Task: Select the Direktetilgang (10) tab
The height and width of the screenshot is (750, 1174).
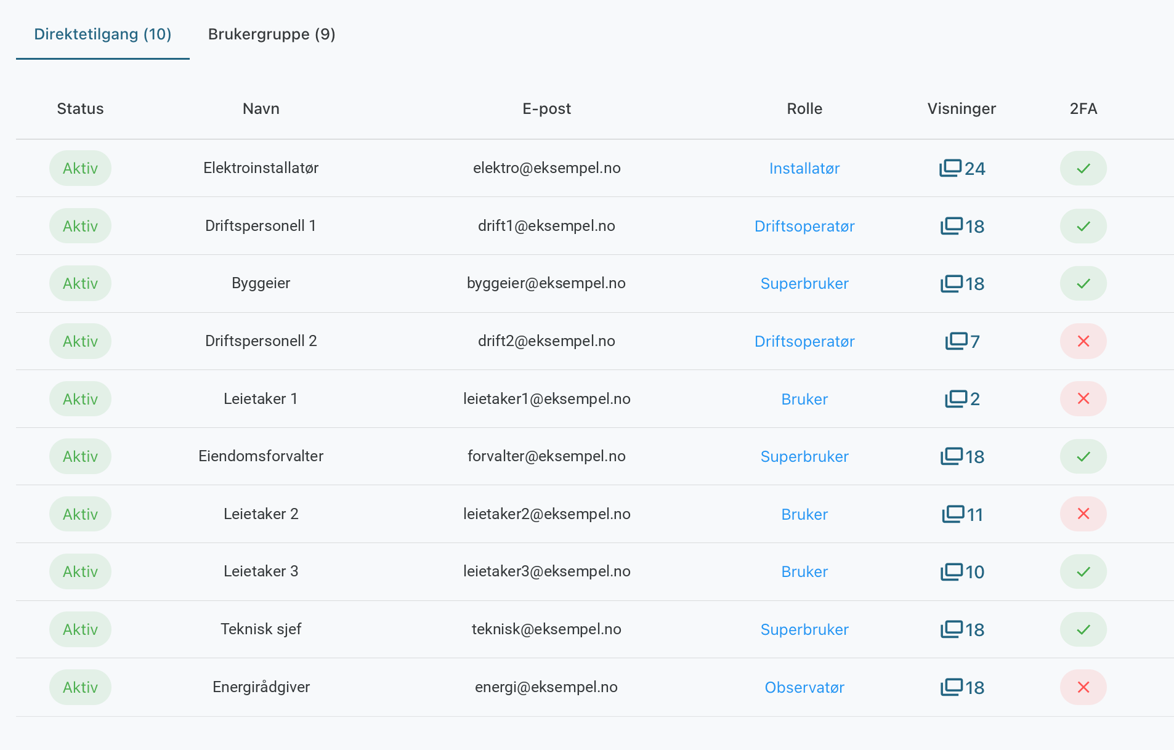Action: [103, 34]
